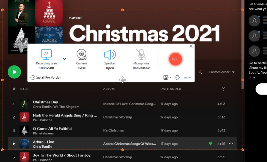Open the Custom order sort dropdown

(x=221, y=72)
